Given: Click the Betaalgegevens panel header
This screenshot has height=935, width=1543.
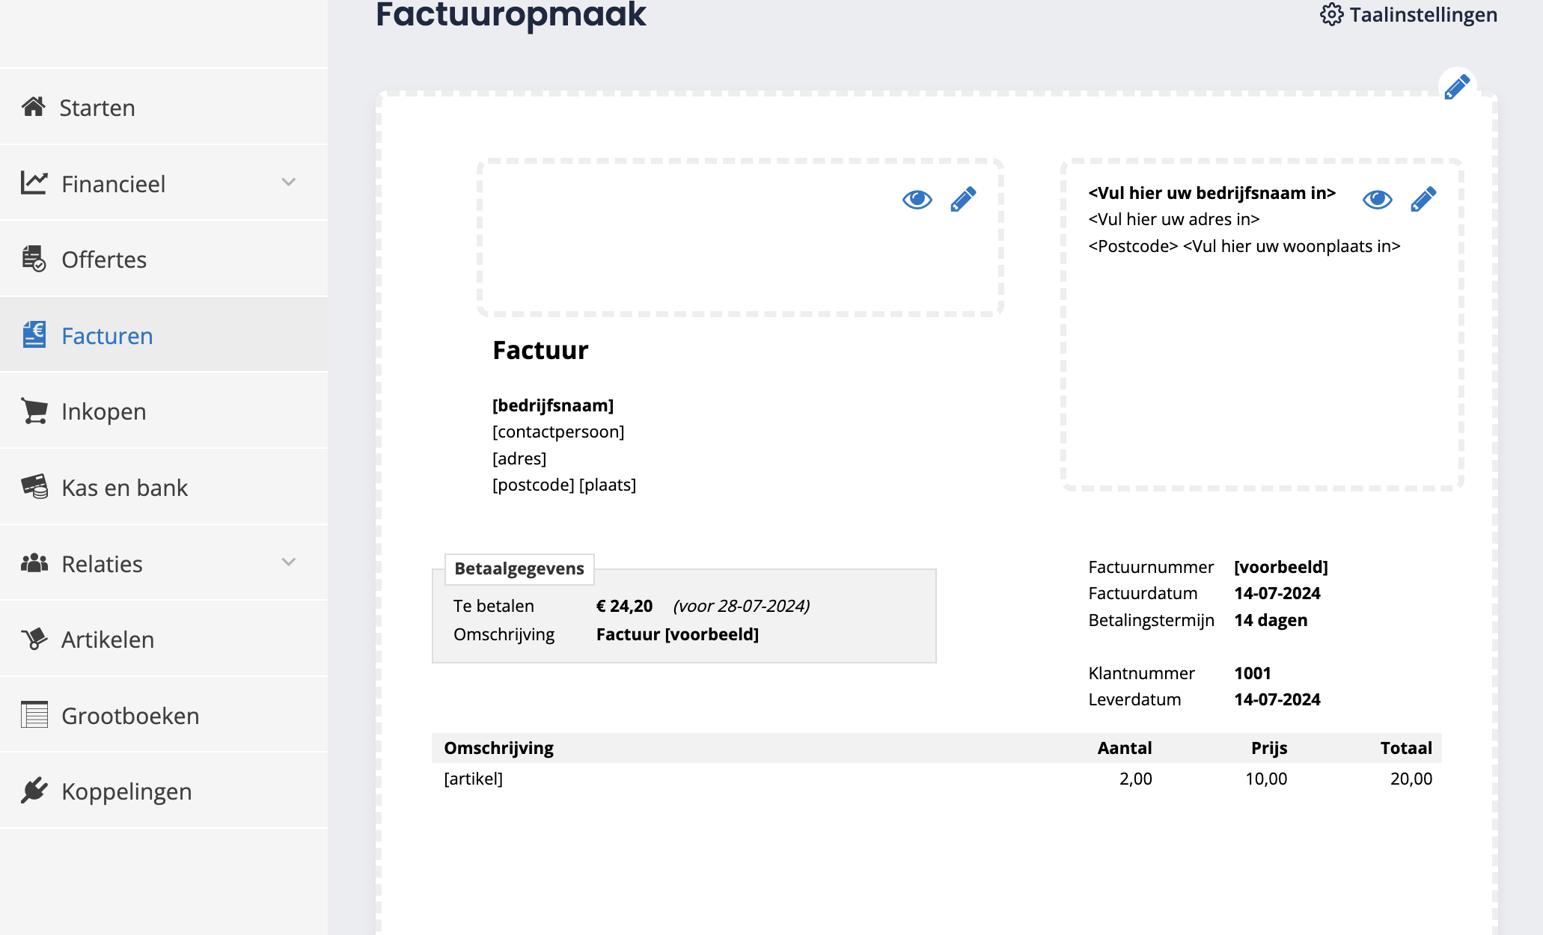Looking at the screenshot, I should 519,568.
